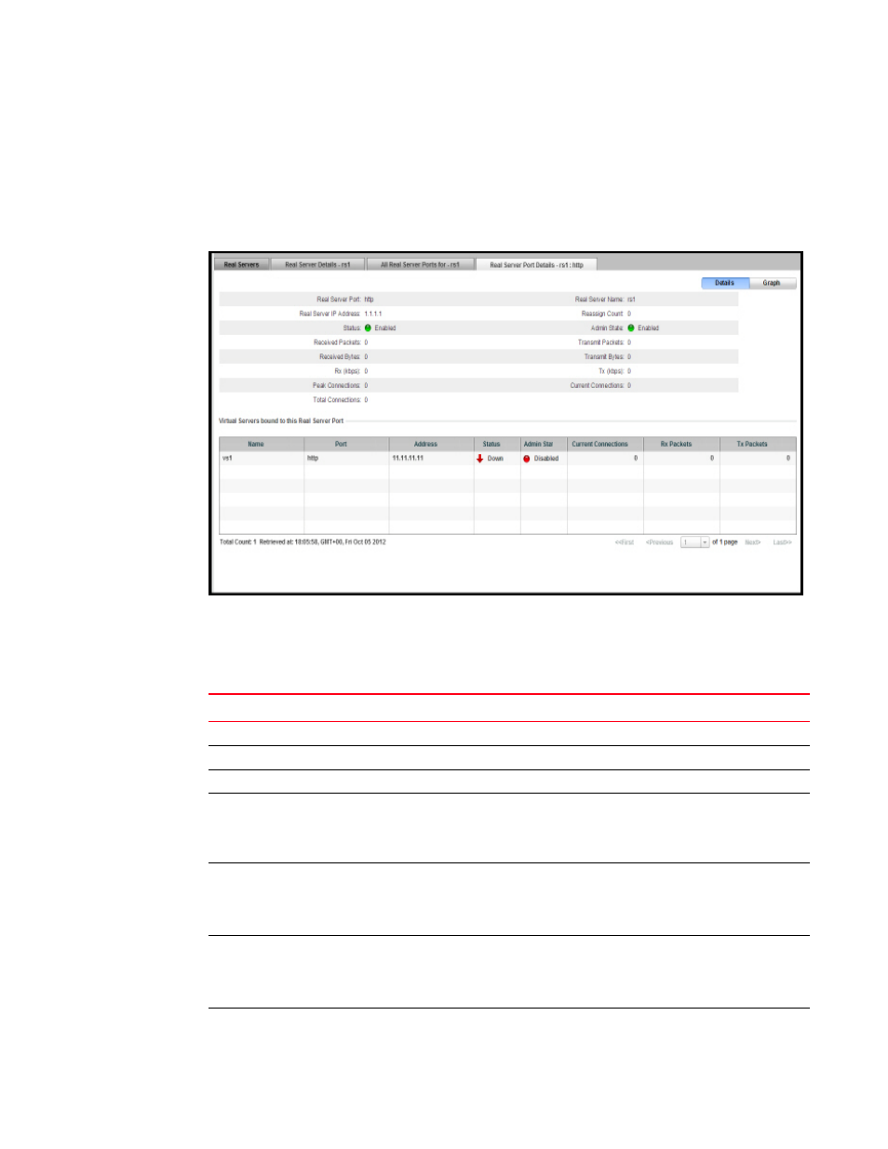Click the Total Count retrieved timestamp text
This screenshot has width=888, height=1149.
(303, 542)
